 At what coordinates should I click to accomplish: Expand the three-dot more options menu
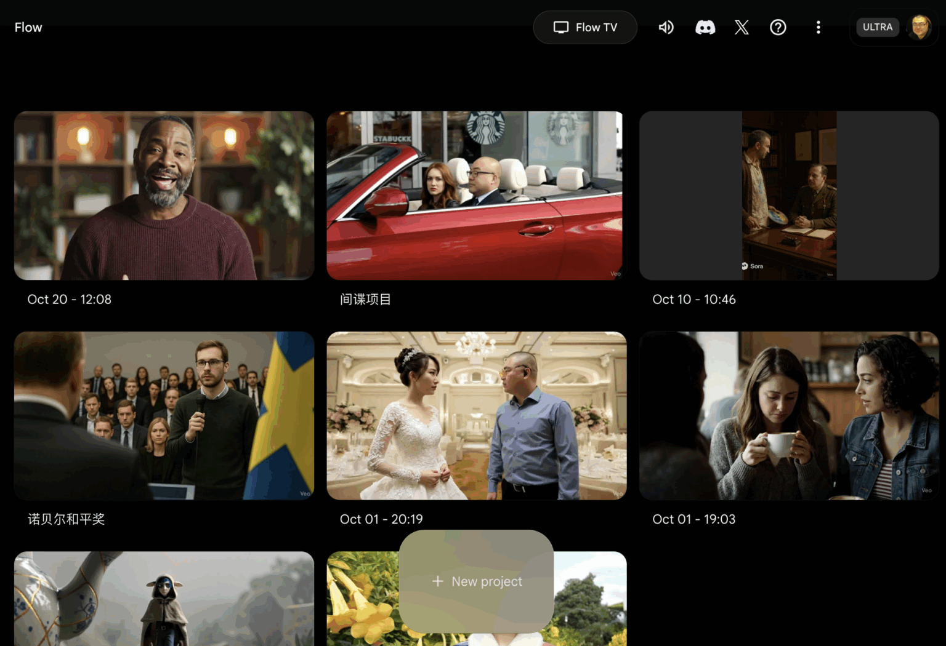tap(818, 27)
